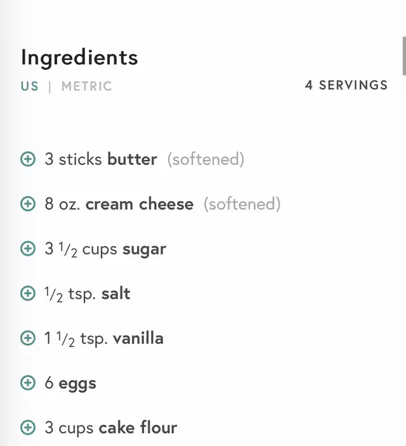Select the 8 oz. cream cheese text
Screen dimensions: 406x446
click(x=119, y=204)
